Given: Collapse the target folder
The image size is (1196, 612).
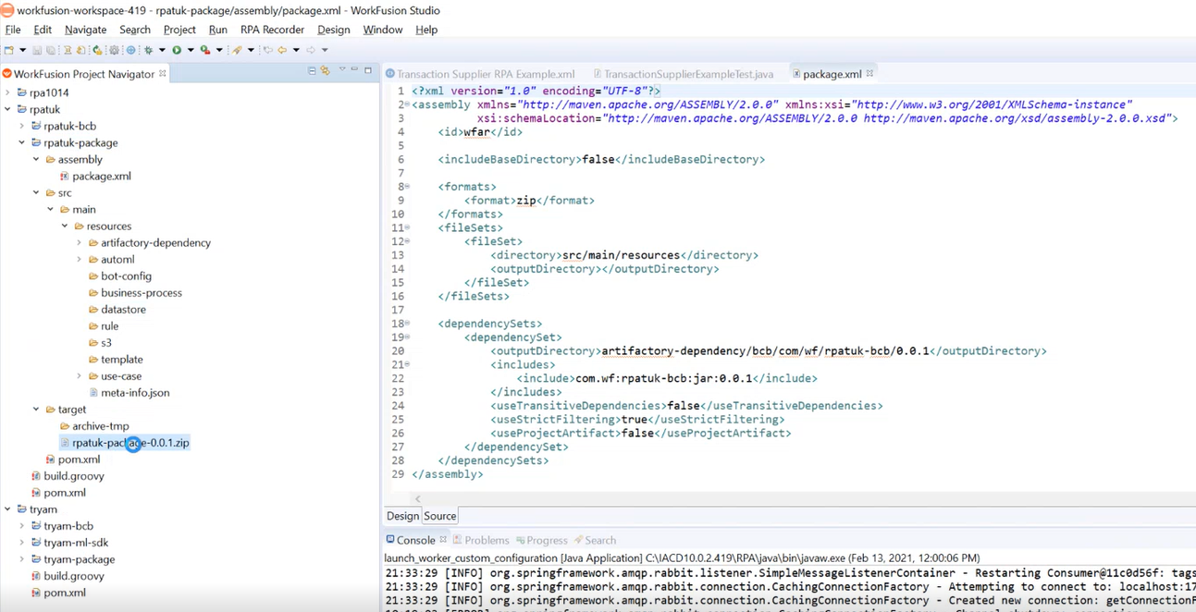Looking at the screenshot, I should click(36, 410).
